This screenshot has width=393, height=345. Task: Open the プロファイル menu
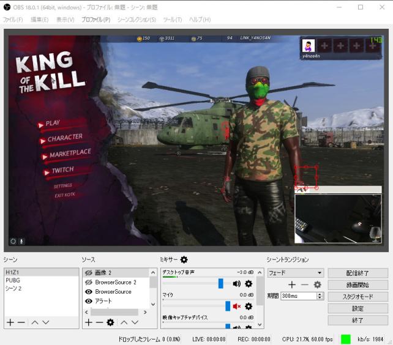click(95, 20)
